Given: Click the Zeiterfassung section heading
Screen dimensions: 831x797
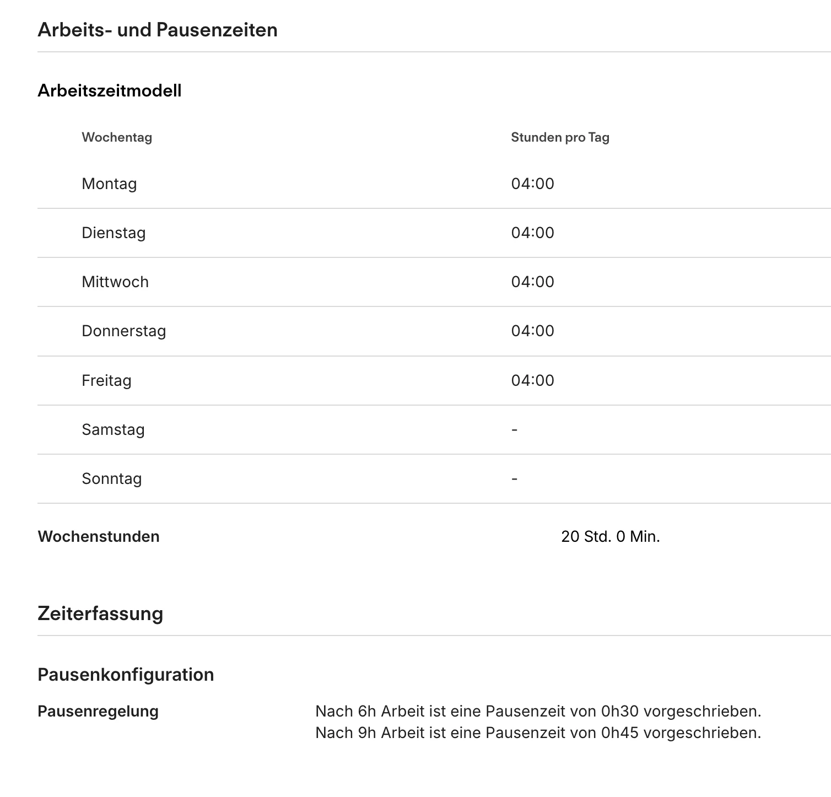Looking at the screenshot, I should click(100, 613).
